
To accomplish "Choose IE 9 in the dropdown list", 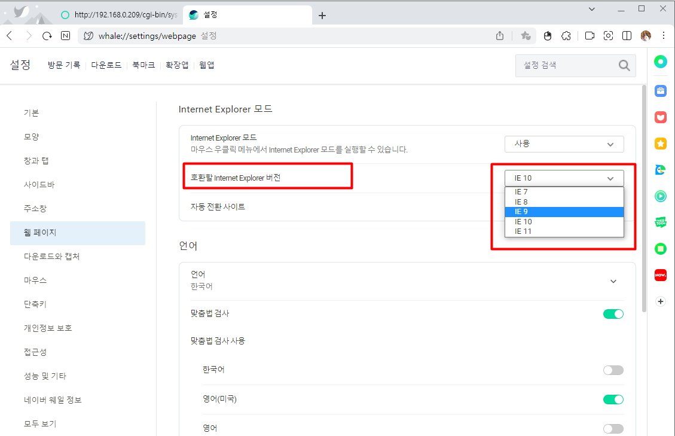I will coord(564,212).
